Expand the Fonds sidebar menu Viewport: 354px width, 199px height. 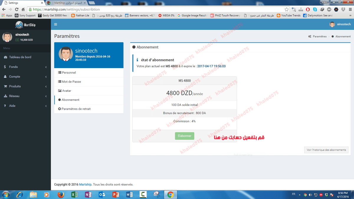[x=25, y=67]
